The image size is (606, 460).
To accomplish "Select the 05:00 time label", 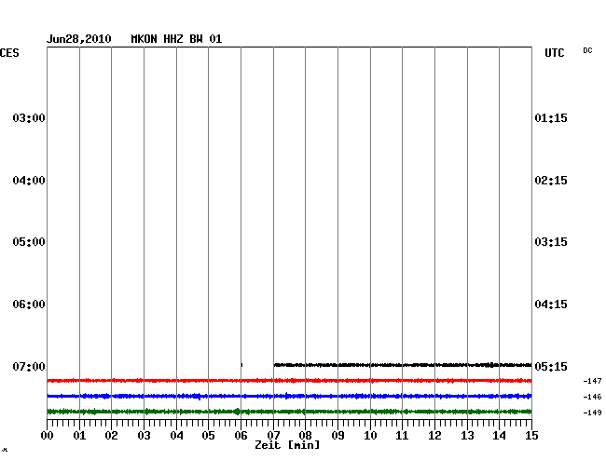I will point(29,242).
